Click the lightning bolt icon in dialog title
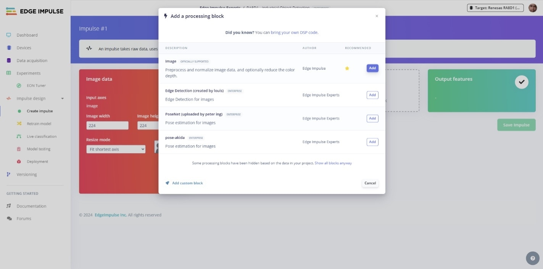 pos(166,16)
